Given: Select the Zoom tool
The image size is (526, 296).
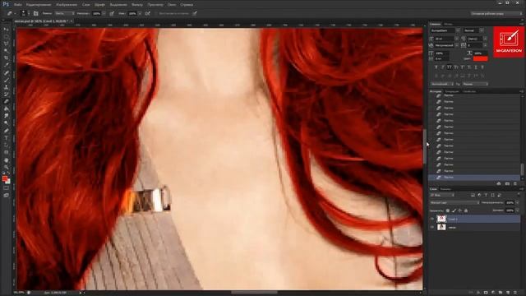Looking at the screenshot, I should coord(6,167).
